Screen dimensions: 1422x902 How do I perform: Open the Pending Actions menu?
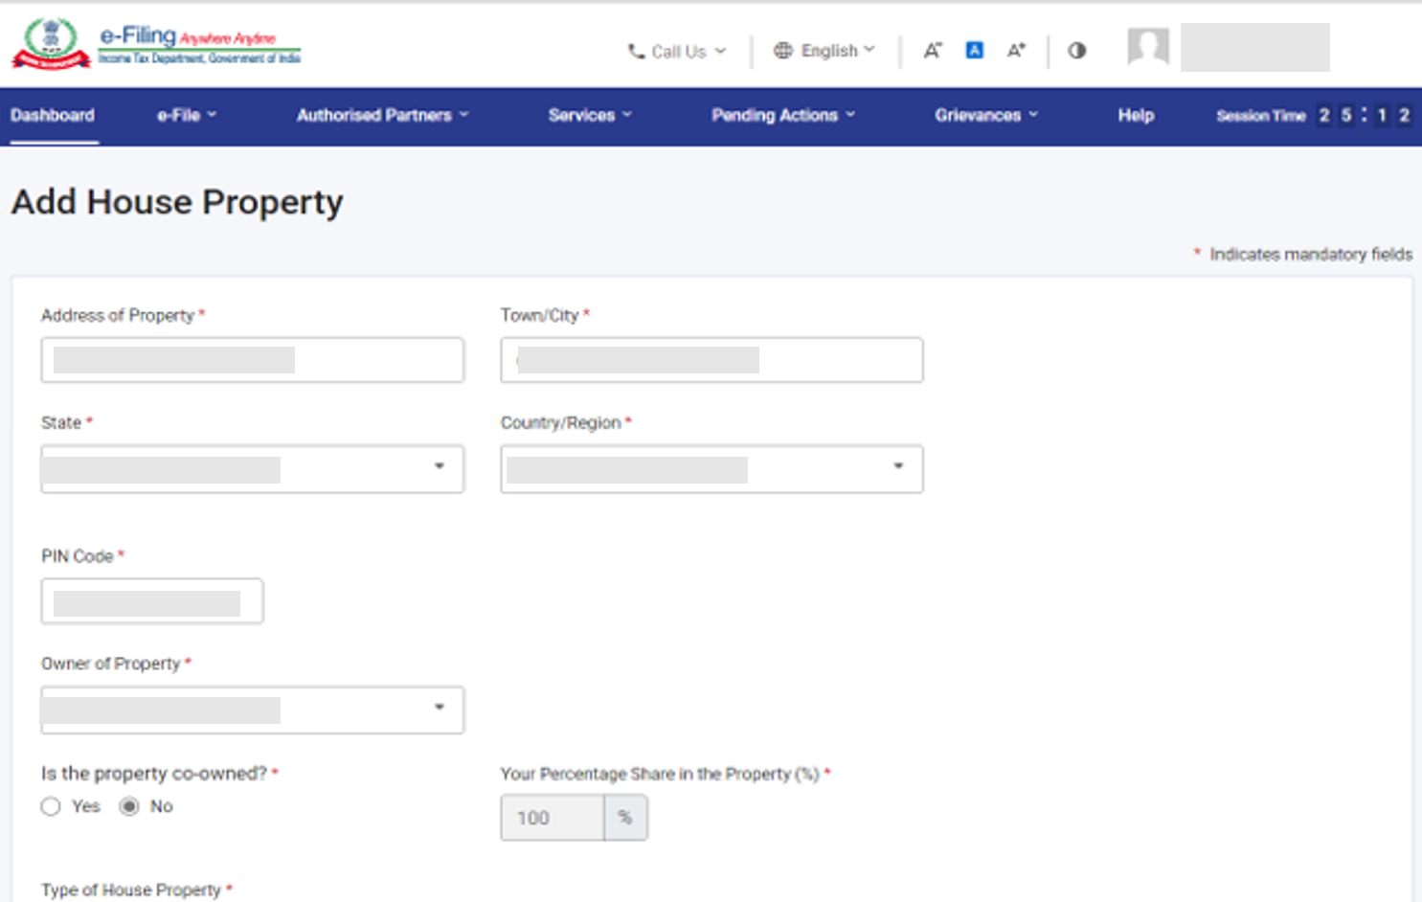782,115
